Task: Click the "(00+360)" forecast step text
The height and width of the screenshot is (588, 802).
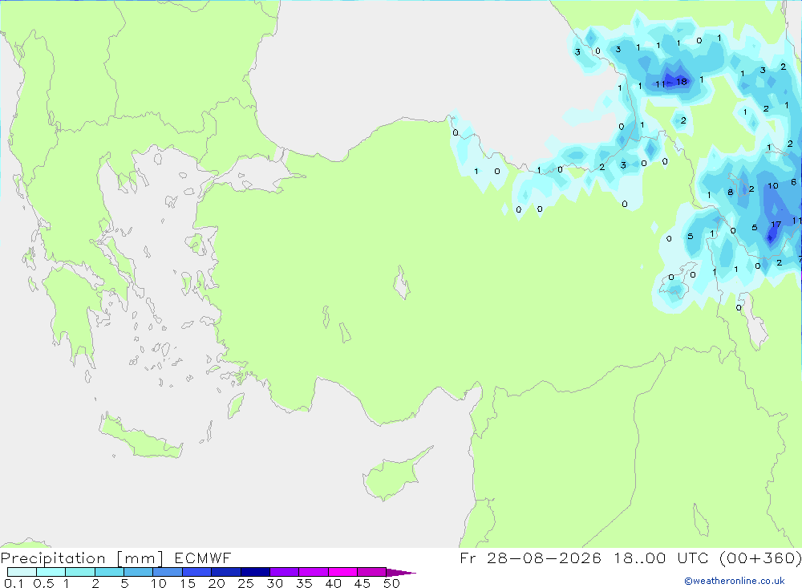Action: click(760, 558)
